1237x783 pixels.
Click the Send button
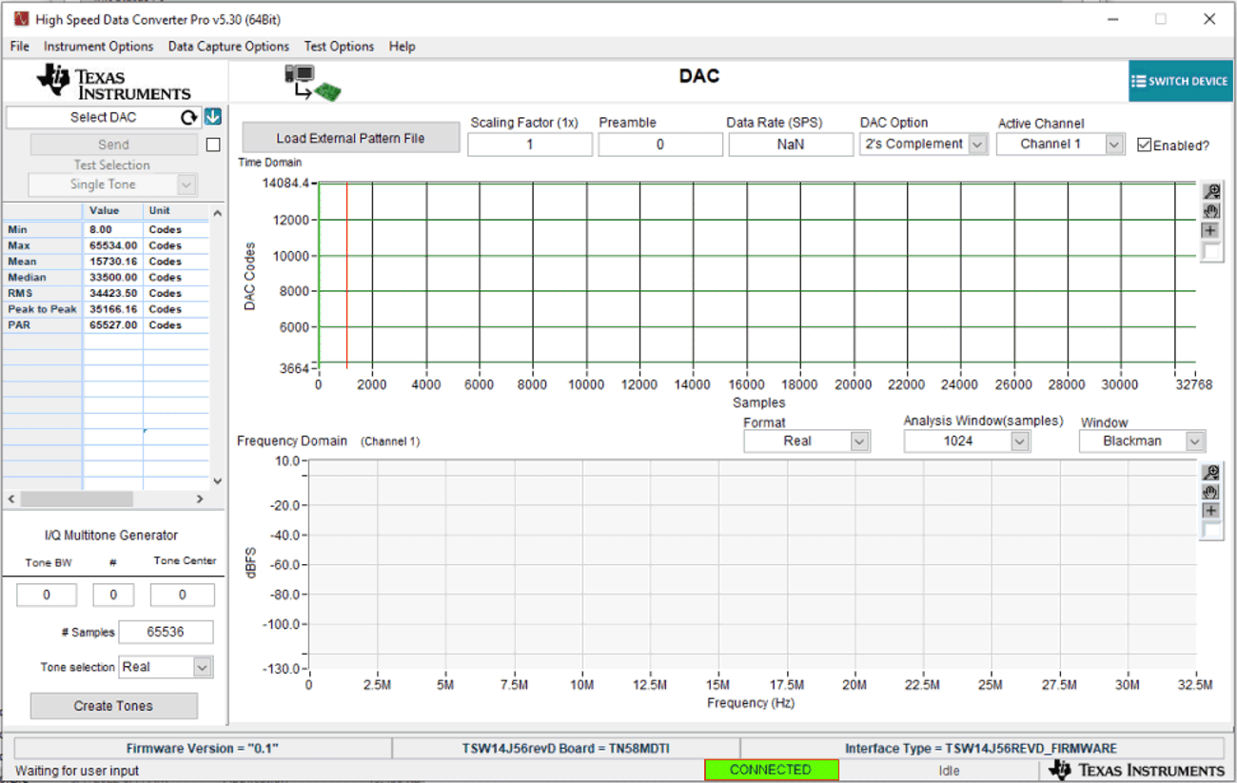click(x=113, y=145)
